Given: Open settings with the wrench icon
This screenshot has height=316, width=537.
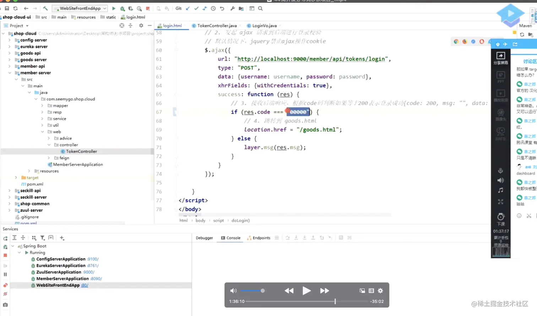Looking at the screenshot, I should pos(233,9).
